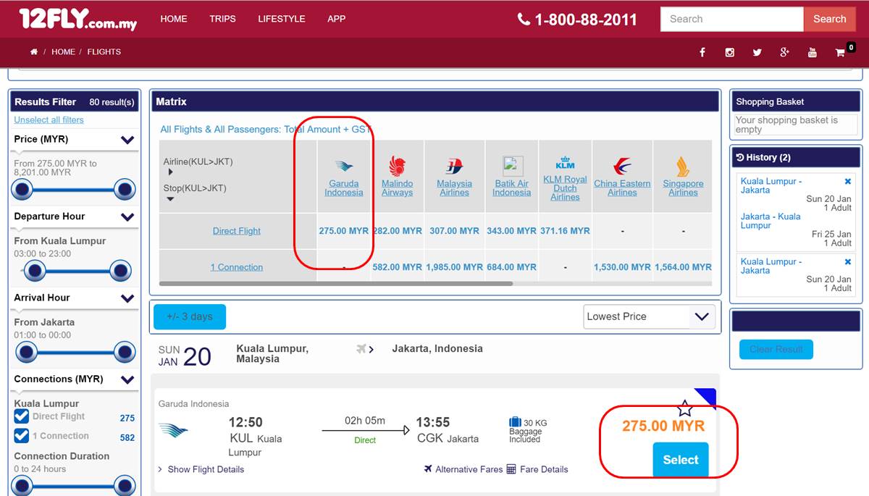Viewport: 869px width, 496px height.
Task: Open the Facebook social icon
Action: point(702,52)
